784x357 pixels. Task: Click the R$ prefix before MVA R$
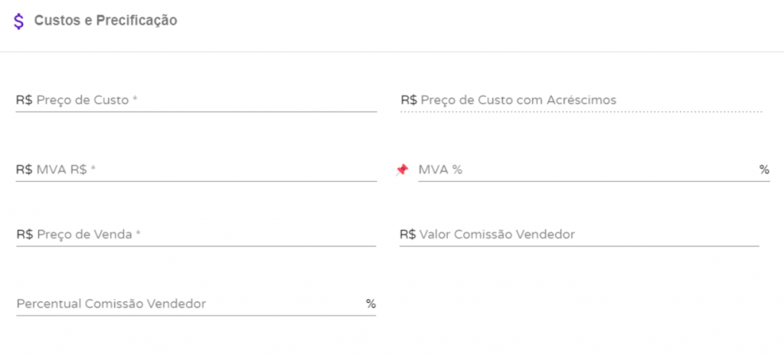[24, 170]
